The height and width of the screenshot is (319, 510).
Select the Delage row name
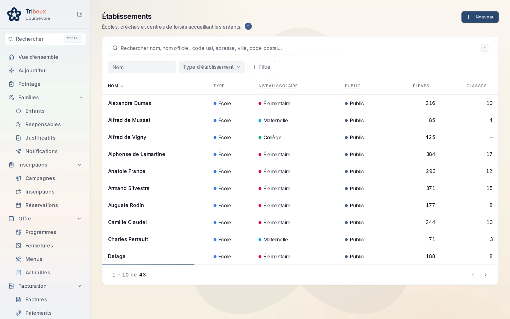(x=117, y=256)
